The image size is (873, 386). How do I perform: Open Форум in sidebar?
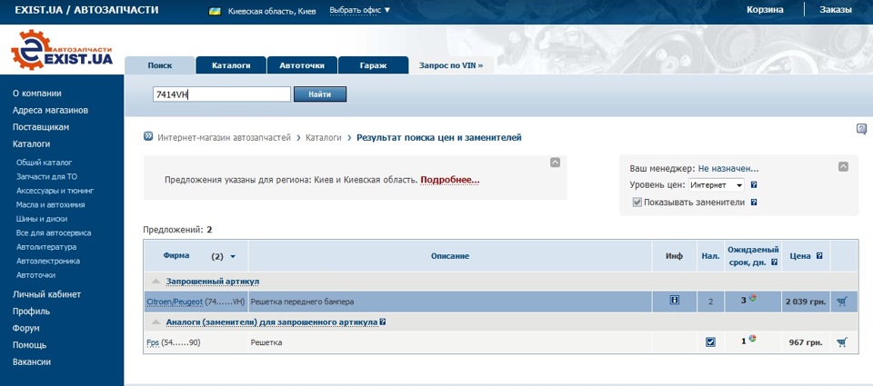[26, 328]
